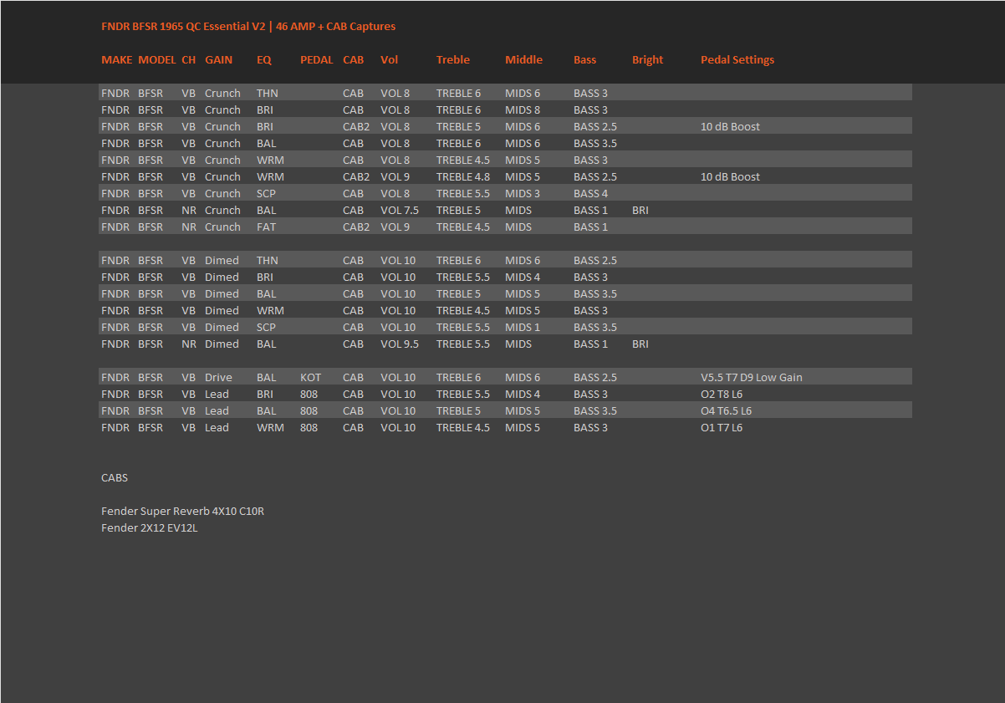Select 'VOL 9.5' in the NR Dimed row

[400, 344]
